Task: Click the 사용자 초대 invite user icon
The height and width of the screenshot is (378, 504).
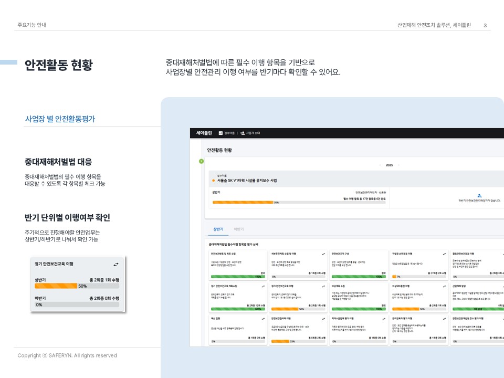Action: (x=243, y=133)
